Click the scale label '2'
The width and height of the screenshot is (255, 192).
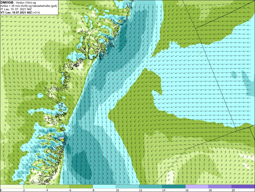(24, 190)
